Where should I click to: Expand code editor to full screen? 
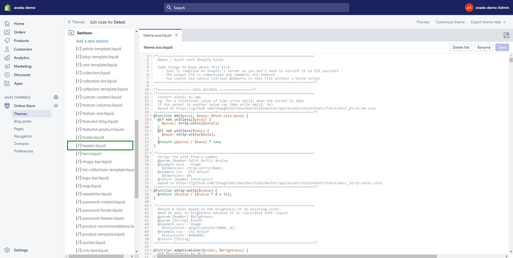click(x=506, y=36)
